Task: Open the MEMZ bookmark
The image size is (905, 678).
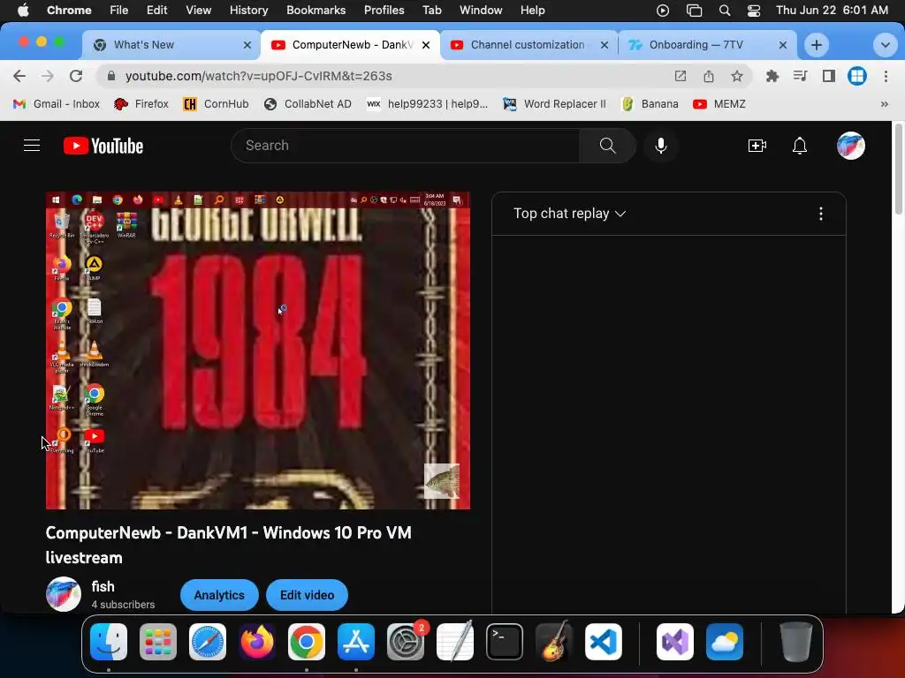Action: tap(719, 104)
